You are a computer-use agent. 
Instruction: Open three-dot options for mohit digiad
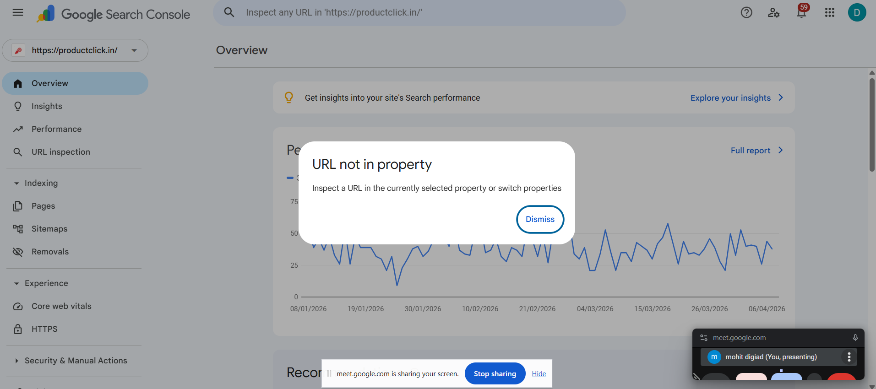849,357
